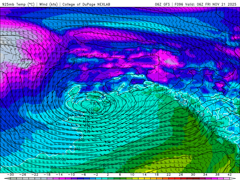The width and height of the screenshot is (240, 180).
Task: Click the gray swatch beside the -30 tick
Action: pyautogui.click(x=13, y=178)
